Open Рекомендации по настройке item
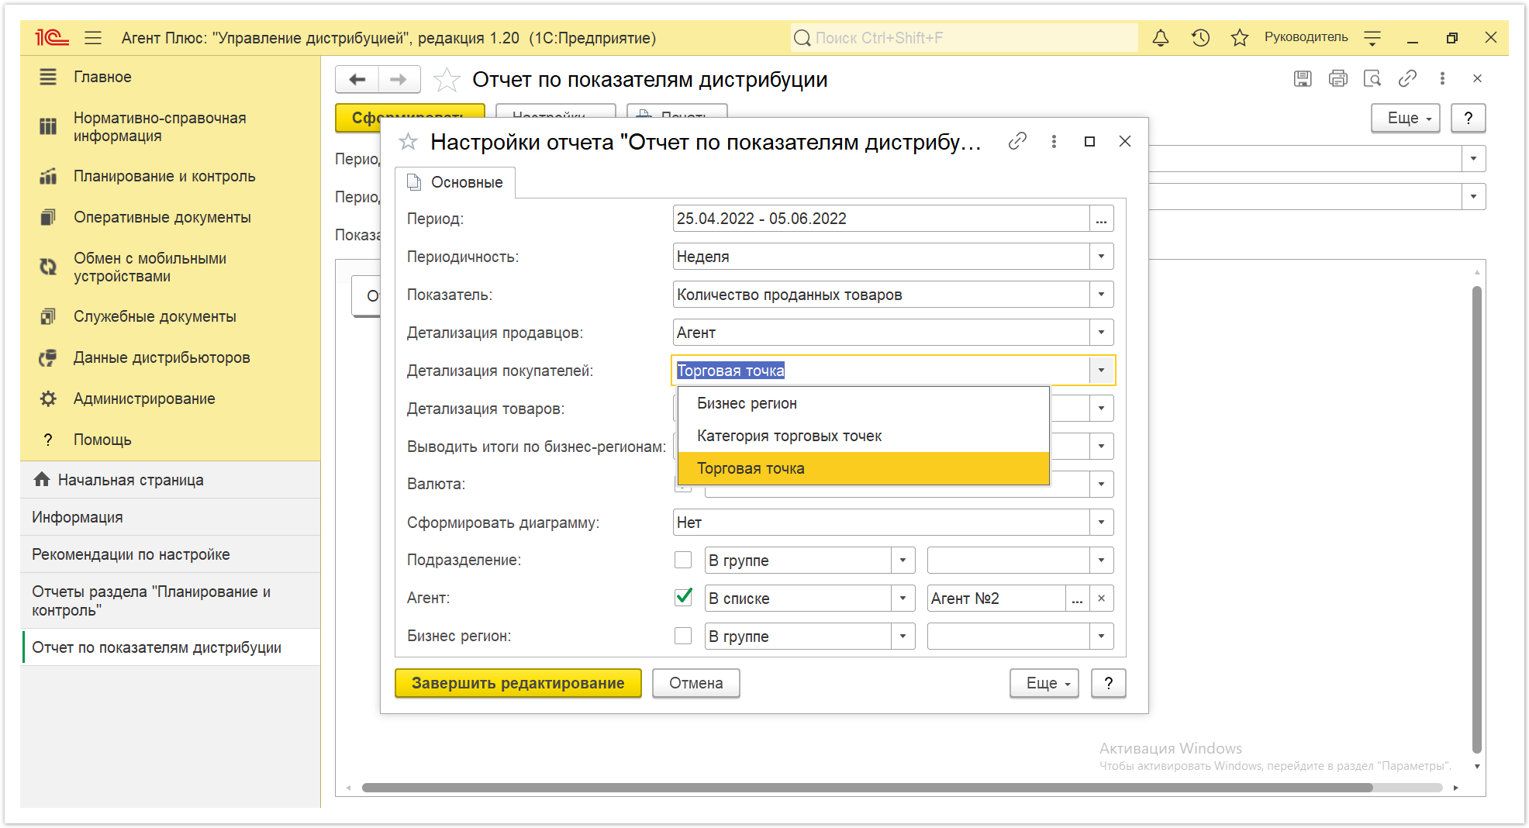This screenshot has height=828, width=1529. click(171, 554)
